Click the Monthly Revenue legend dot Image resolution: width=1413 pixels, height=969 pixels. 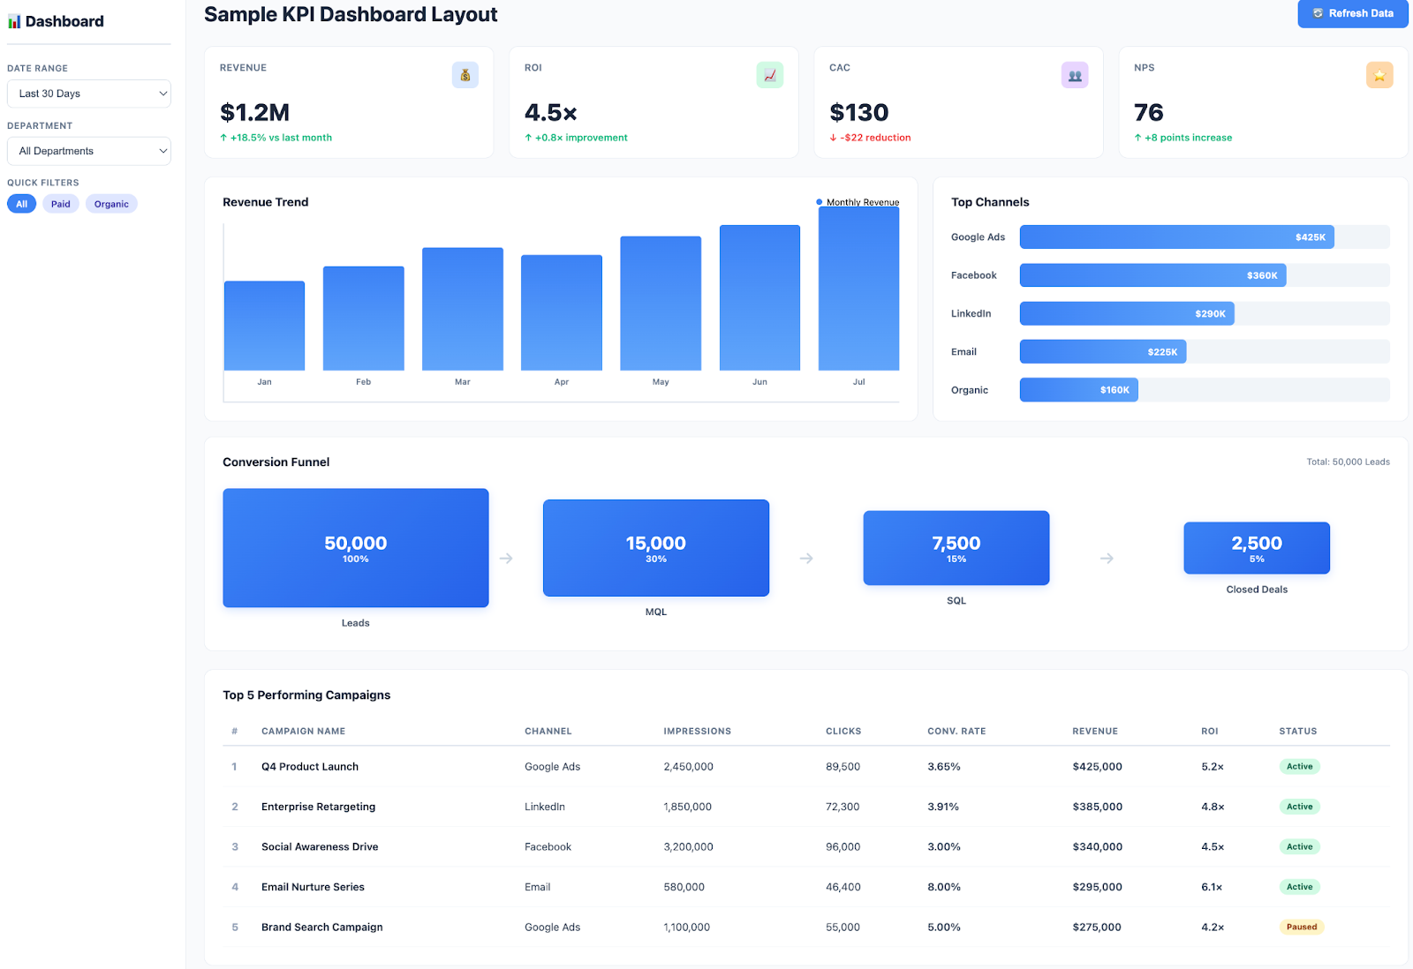tap(819, 201)
